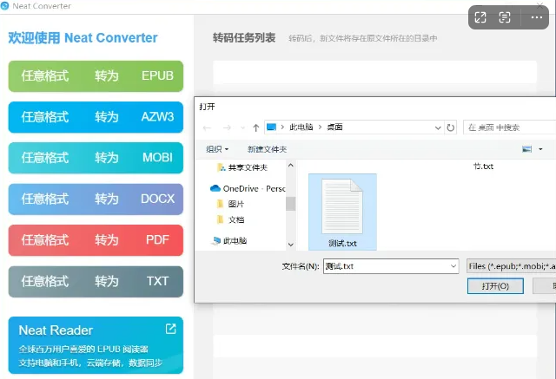This screenshot has height=379, width=556.
Task: Click the external link icon on Neat Reader
Action: (x=170, y=329)
